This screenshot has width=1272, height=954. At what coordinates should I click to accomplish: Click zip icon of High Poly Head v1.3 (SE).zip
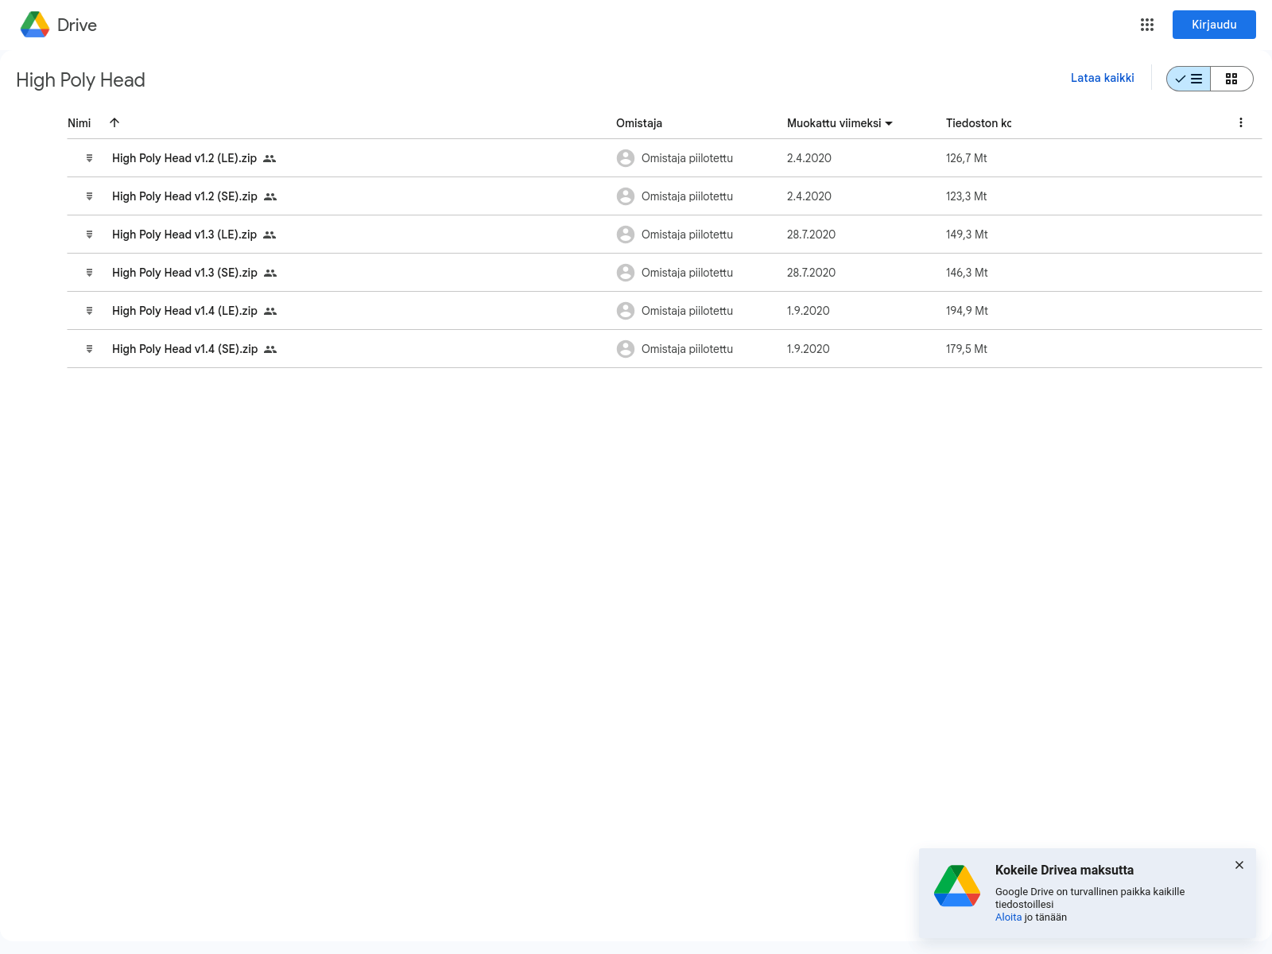tap(90, 273)
